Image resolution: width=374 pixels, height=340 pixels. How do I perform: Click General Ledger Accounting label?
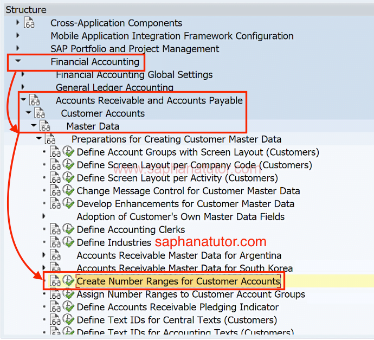coord(114,87)
